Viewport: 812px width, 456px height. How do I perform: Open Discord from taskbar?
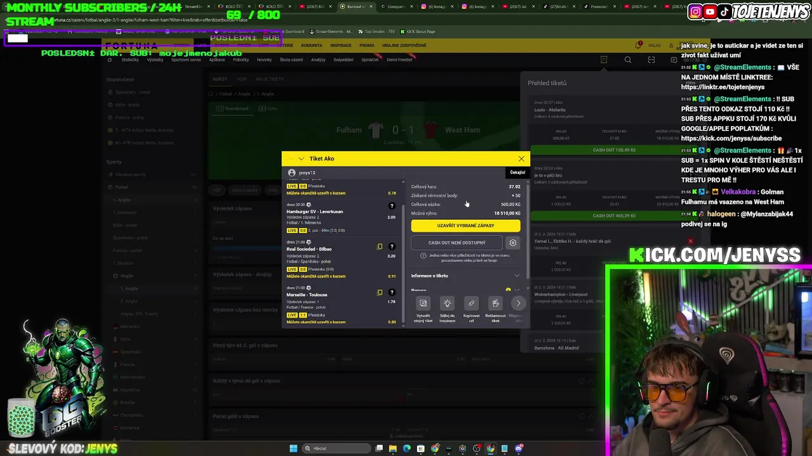tap(519, 448)
